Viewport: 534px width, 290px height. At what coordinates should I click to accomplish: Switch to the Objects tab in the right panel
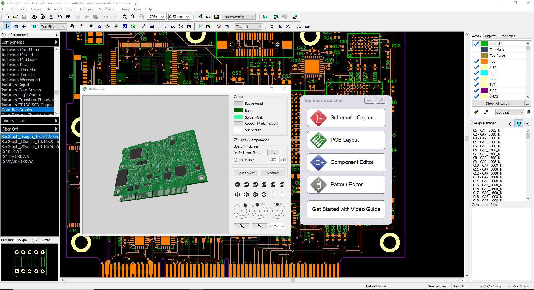491,36
